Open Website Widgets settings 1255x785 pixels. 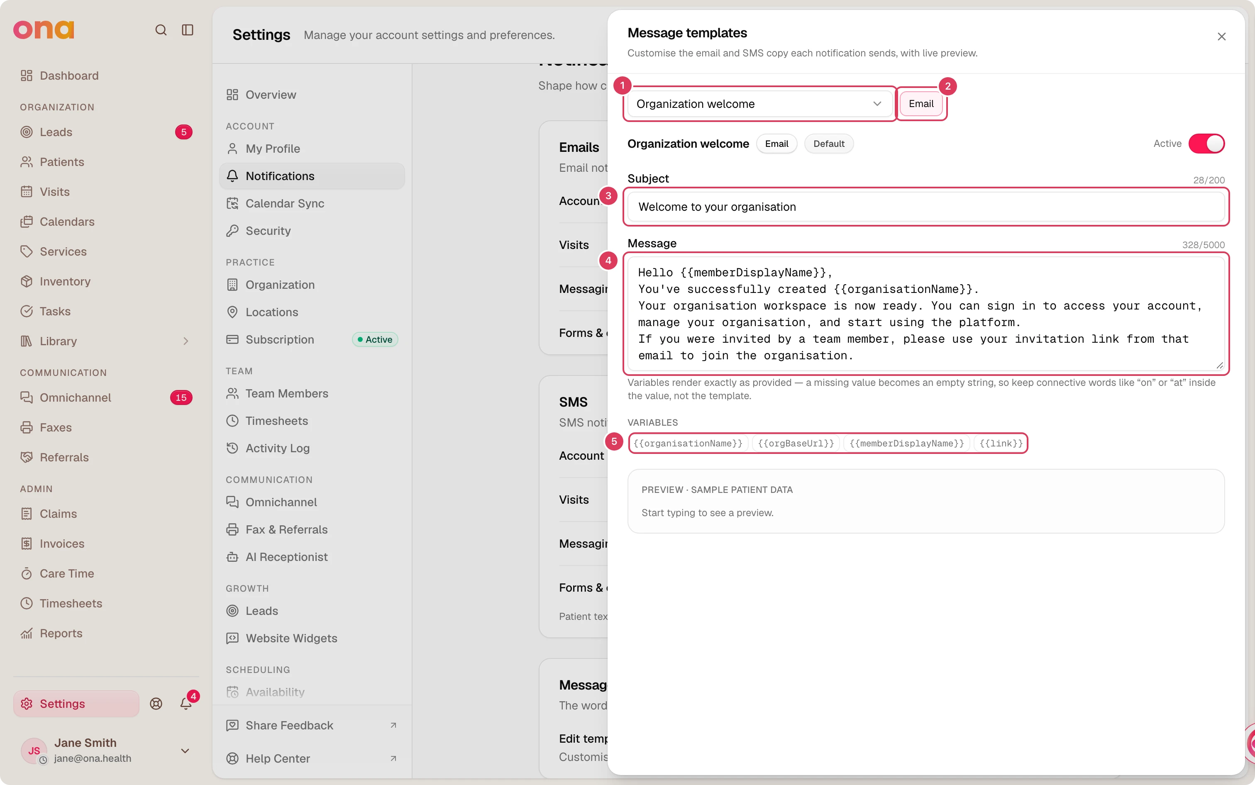[312, 638]
